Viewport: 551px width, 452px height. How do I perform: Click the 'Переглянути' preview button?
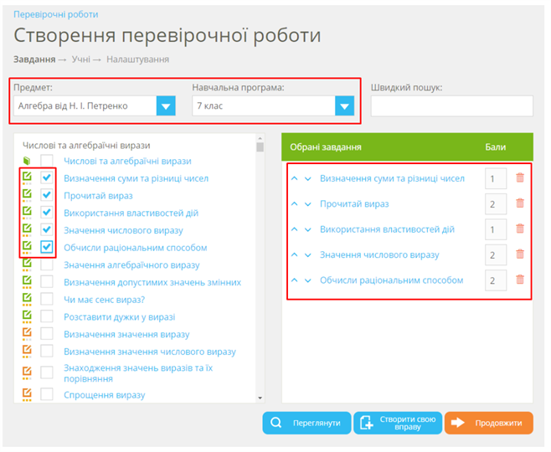[306, 423]
